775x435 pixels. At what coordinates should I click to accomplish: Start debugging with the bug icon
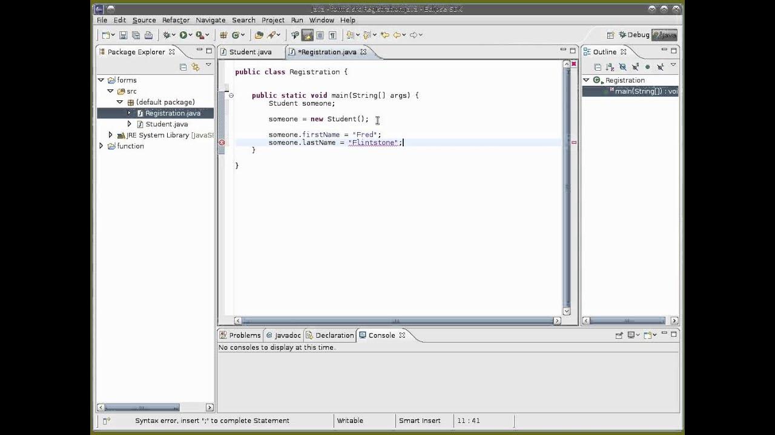[167, 35]
